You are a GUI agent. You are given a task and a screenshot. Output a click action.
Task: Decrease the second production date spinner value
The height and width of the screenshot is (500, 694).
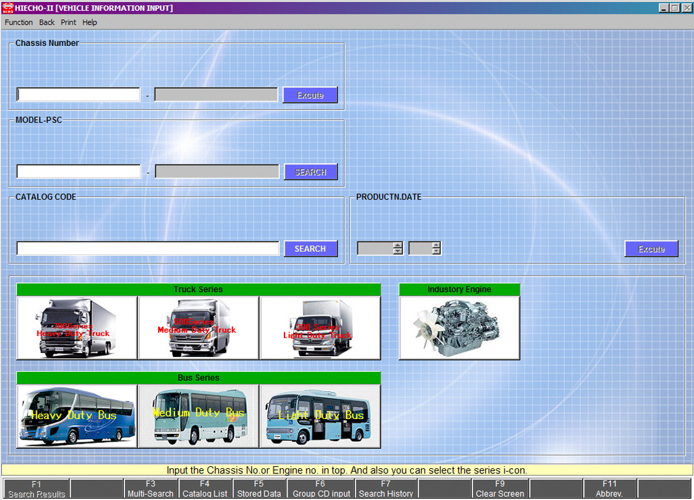[436, 251]
